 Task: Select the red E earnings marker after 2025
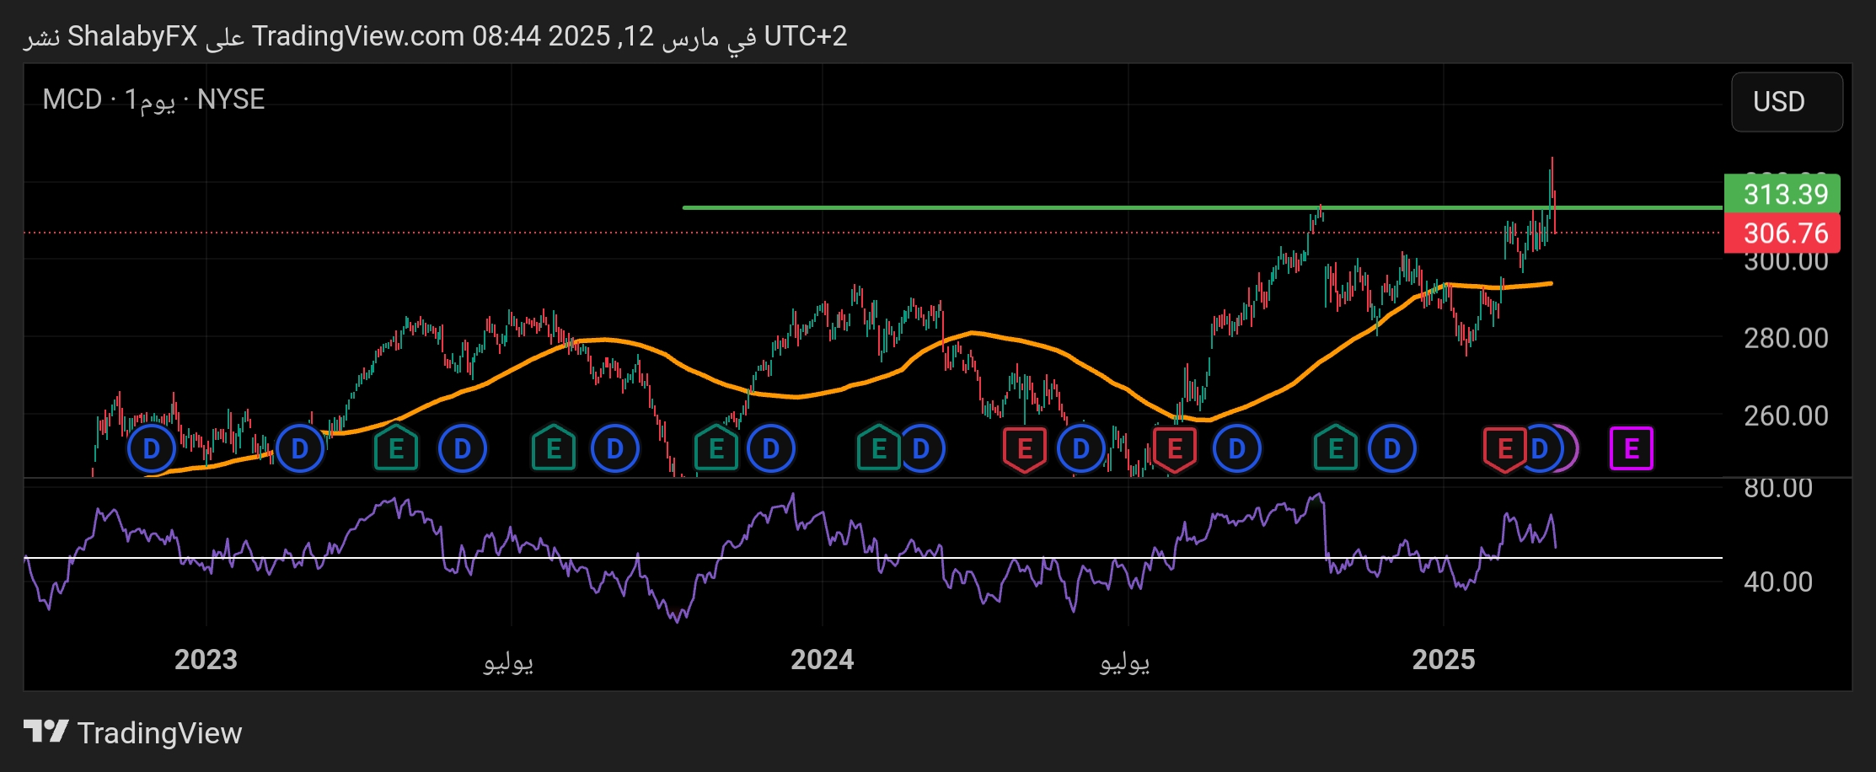(1504, 449)
